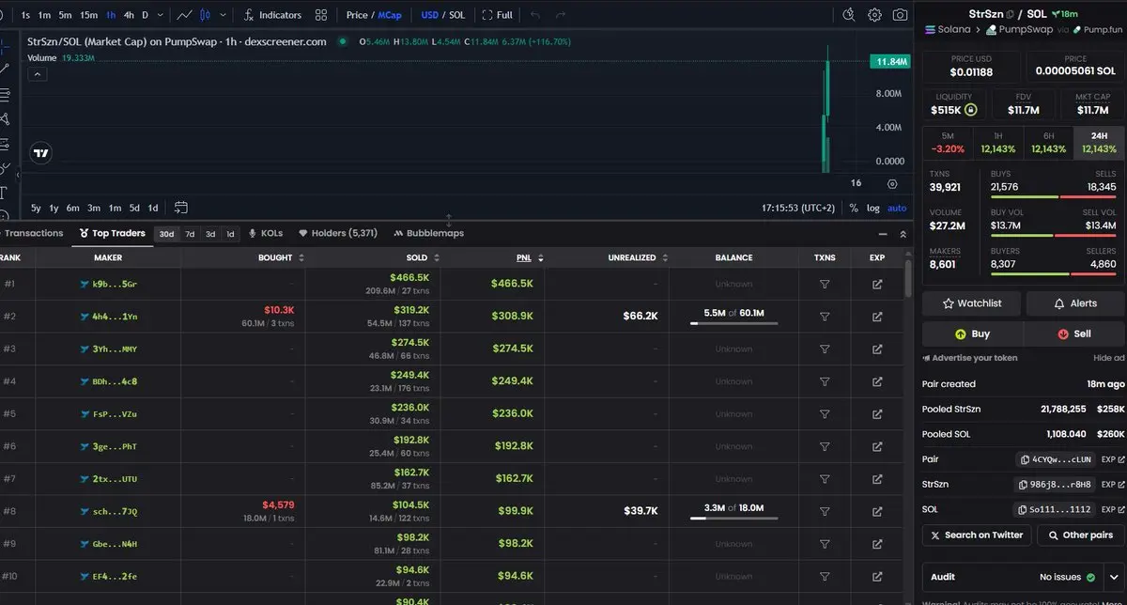
Task: Toggle Full screen chart mode
Action: click(x=497, y=15)
